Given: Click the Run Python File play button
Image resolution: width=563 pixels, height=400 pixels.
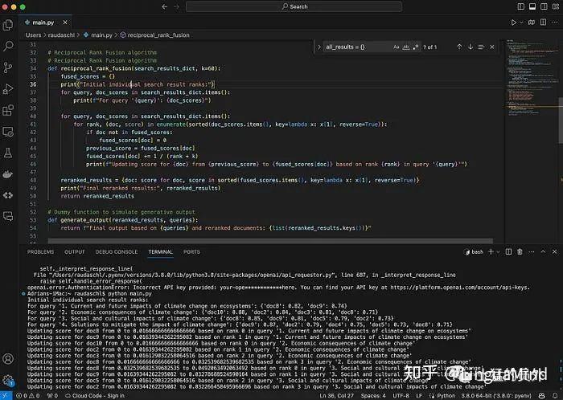Looking at the screenshot, I should (x=513, y=22).
